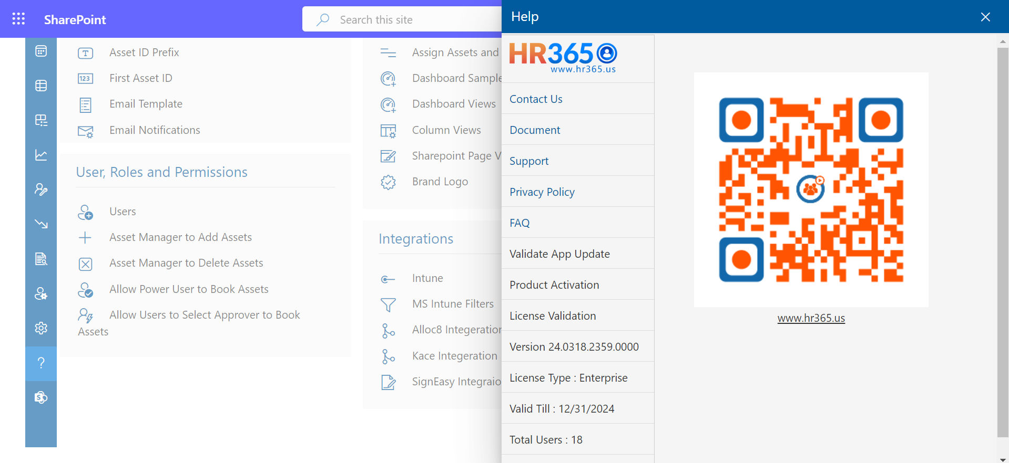This screenshot has height=463, width=1009.
Task: Open the line chart icon in sidebar
Action: tap(41, 155)
